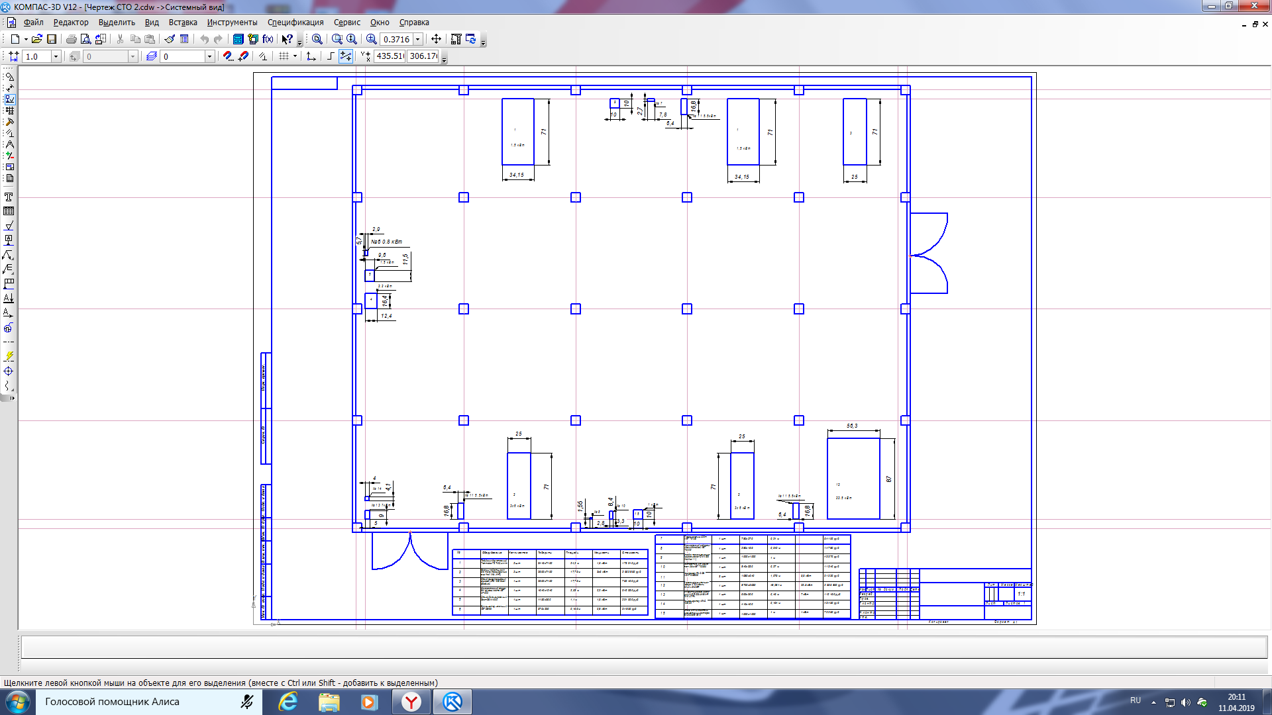Click the Print Preview icon
Image resolution: width=1272 pixels, height=715 pixels.
pyautogui.click(x=85, y=39)
